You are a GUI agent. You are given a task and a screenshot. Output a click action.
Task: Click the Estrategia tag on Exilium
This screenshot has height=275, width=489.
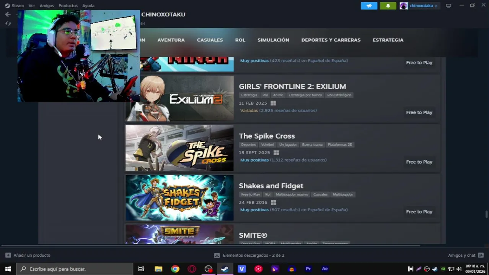(249, 95)
